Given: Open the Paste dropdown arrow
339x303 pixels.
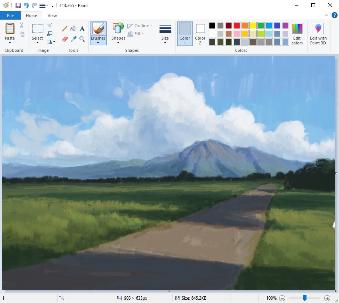Looking at the screenshot, I should pyautogui.click(x=10, y=43).
